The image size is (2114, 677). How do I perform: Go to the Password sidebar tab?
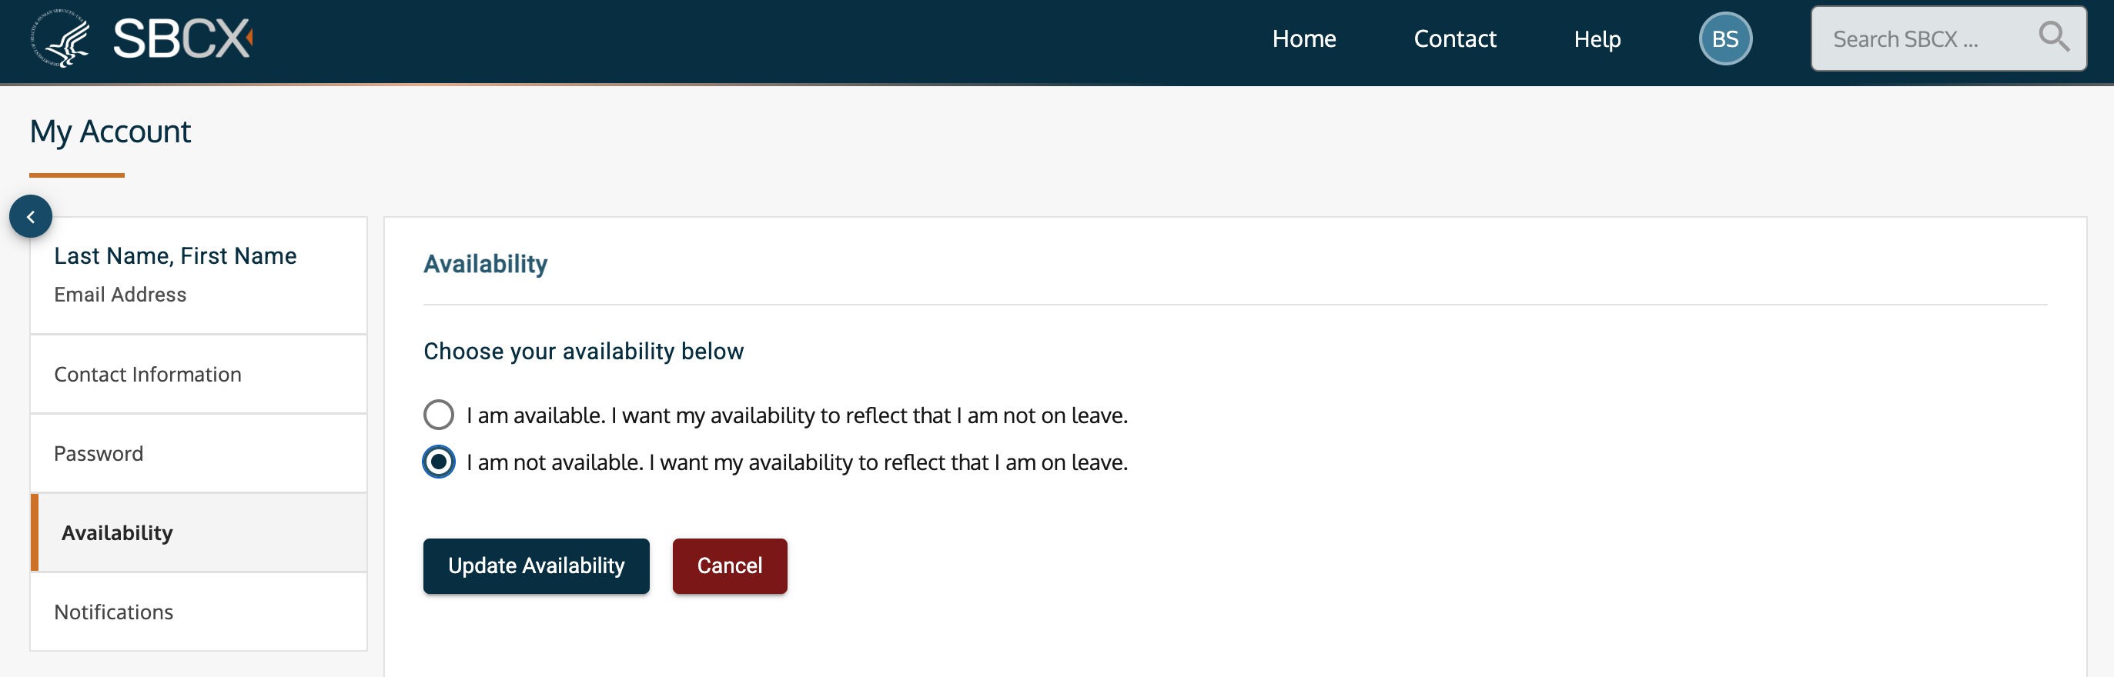[199, 454]
